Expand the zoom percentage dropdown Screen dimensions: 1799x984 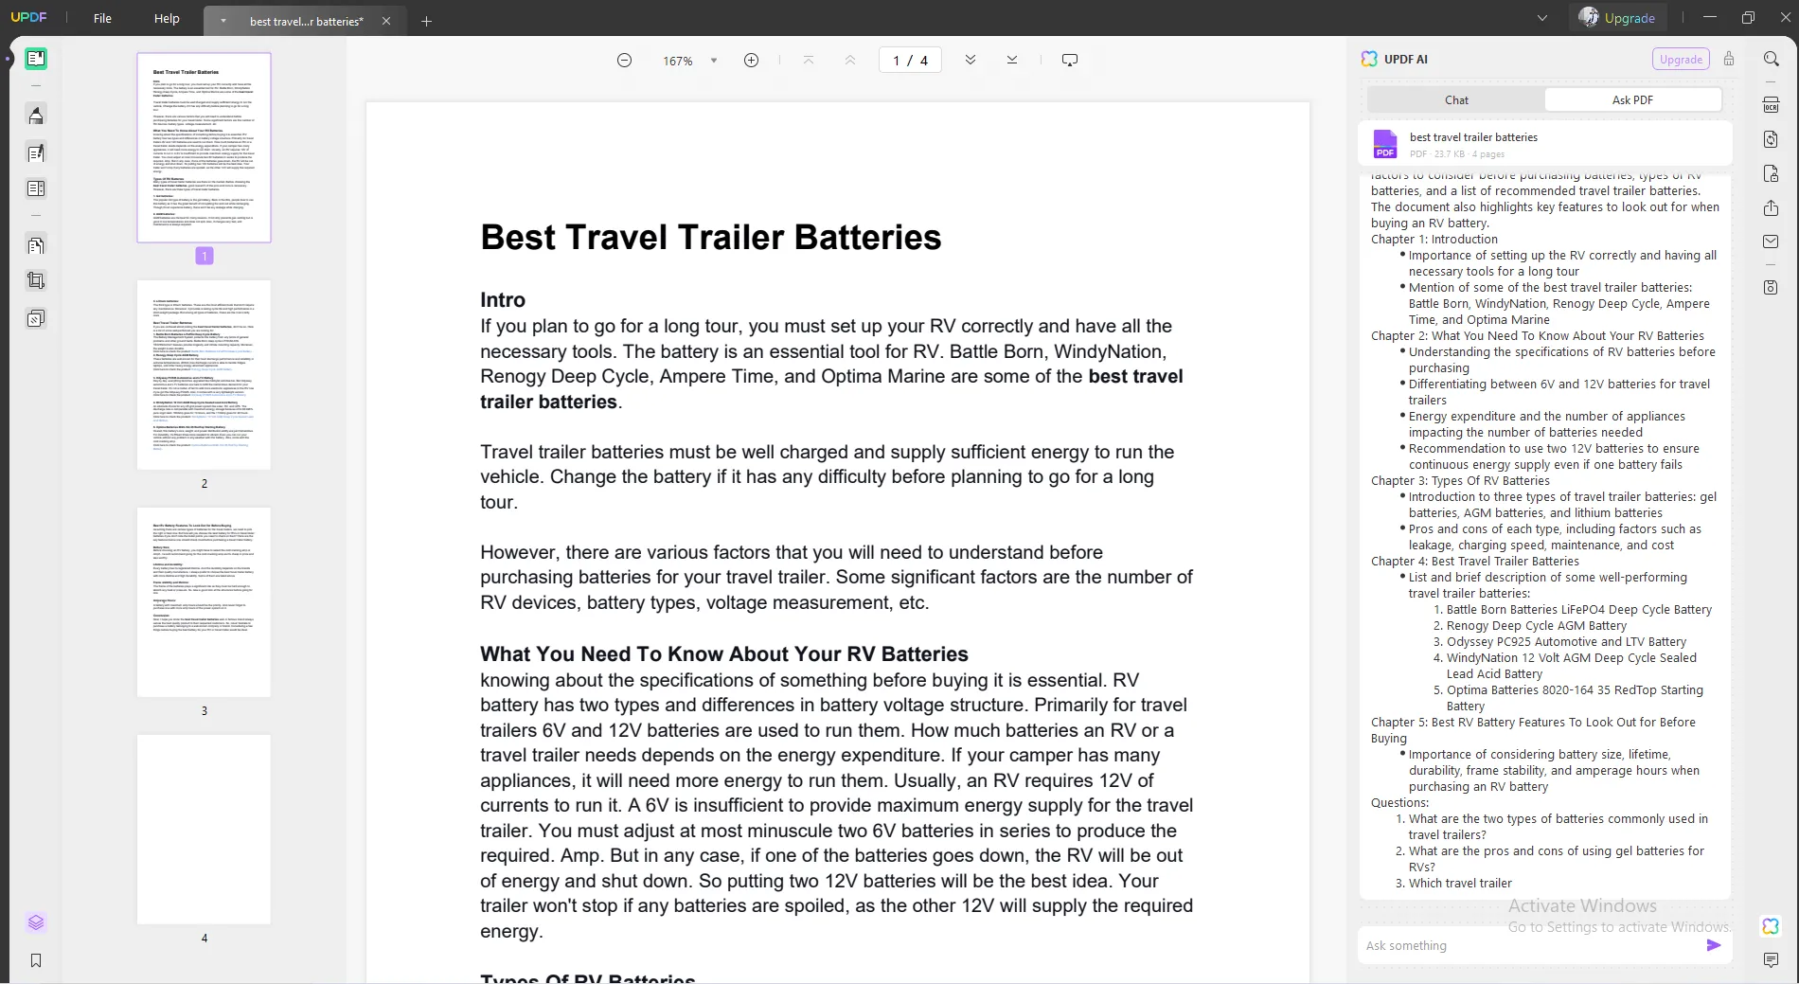[x=714, y=61]
